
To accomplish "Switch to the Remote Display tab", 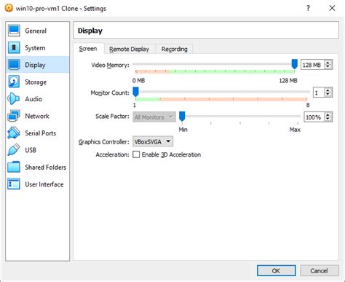I will pos(129,49).
